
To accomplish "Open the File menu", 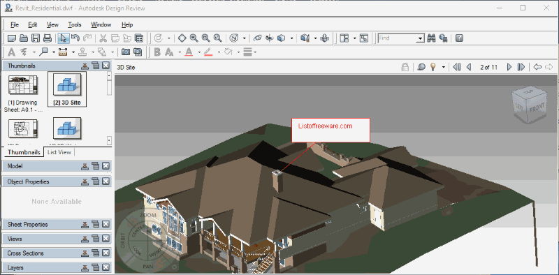I will click(15, 24).
